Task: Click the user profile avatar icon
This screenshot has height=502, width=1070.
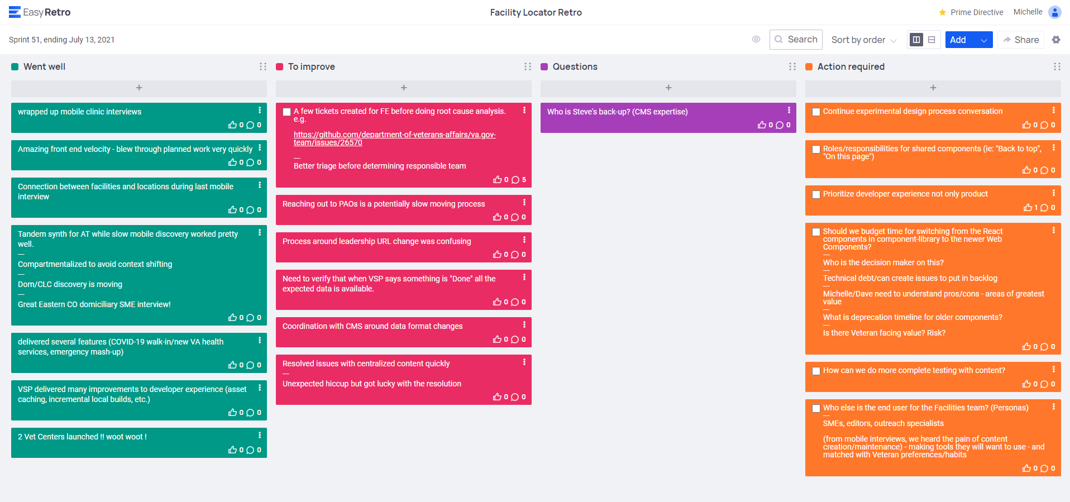Action: pyautogui.click(x=1054, y=12)
